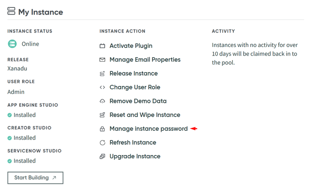Click the My Instance header server icon
Image resolution: width=312 pixels, height=188 pixels.
11,12
